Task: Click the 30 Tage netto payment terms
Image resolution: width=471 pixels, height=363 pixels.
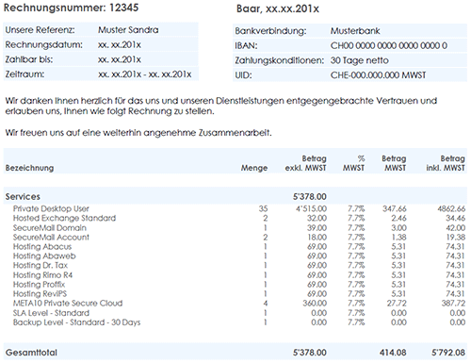Action: (360, 60)
